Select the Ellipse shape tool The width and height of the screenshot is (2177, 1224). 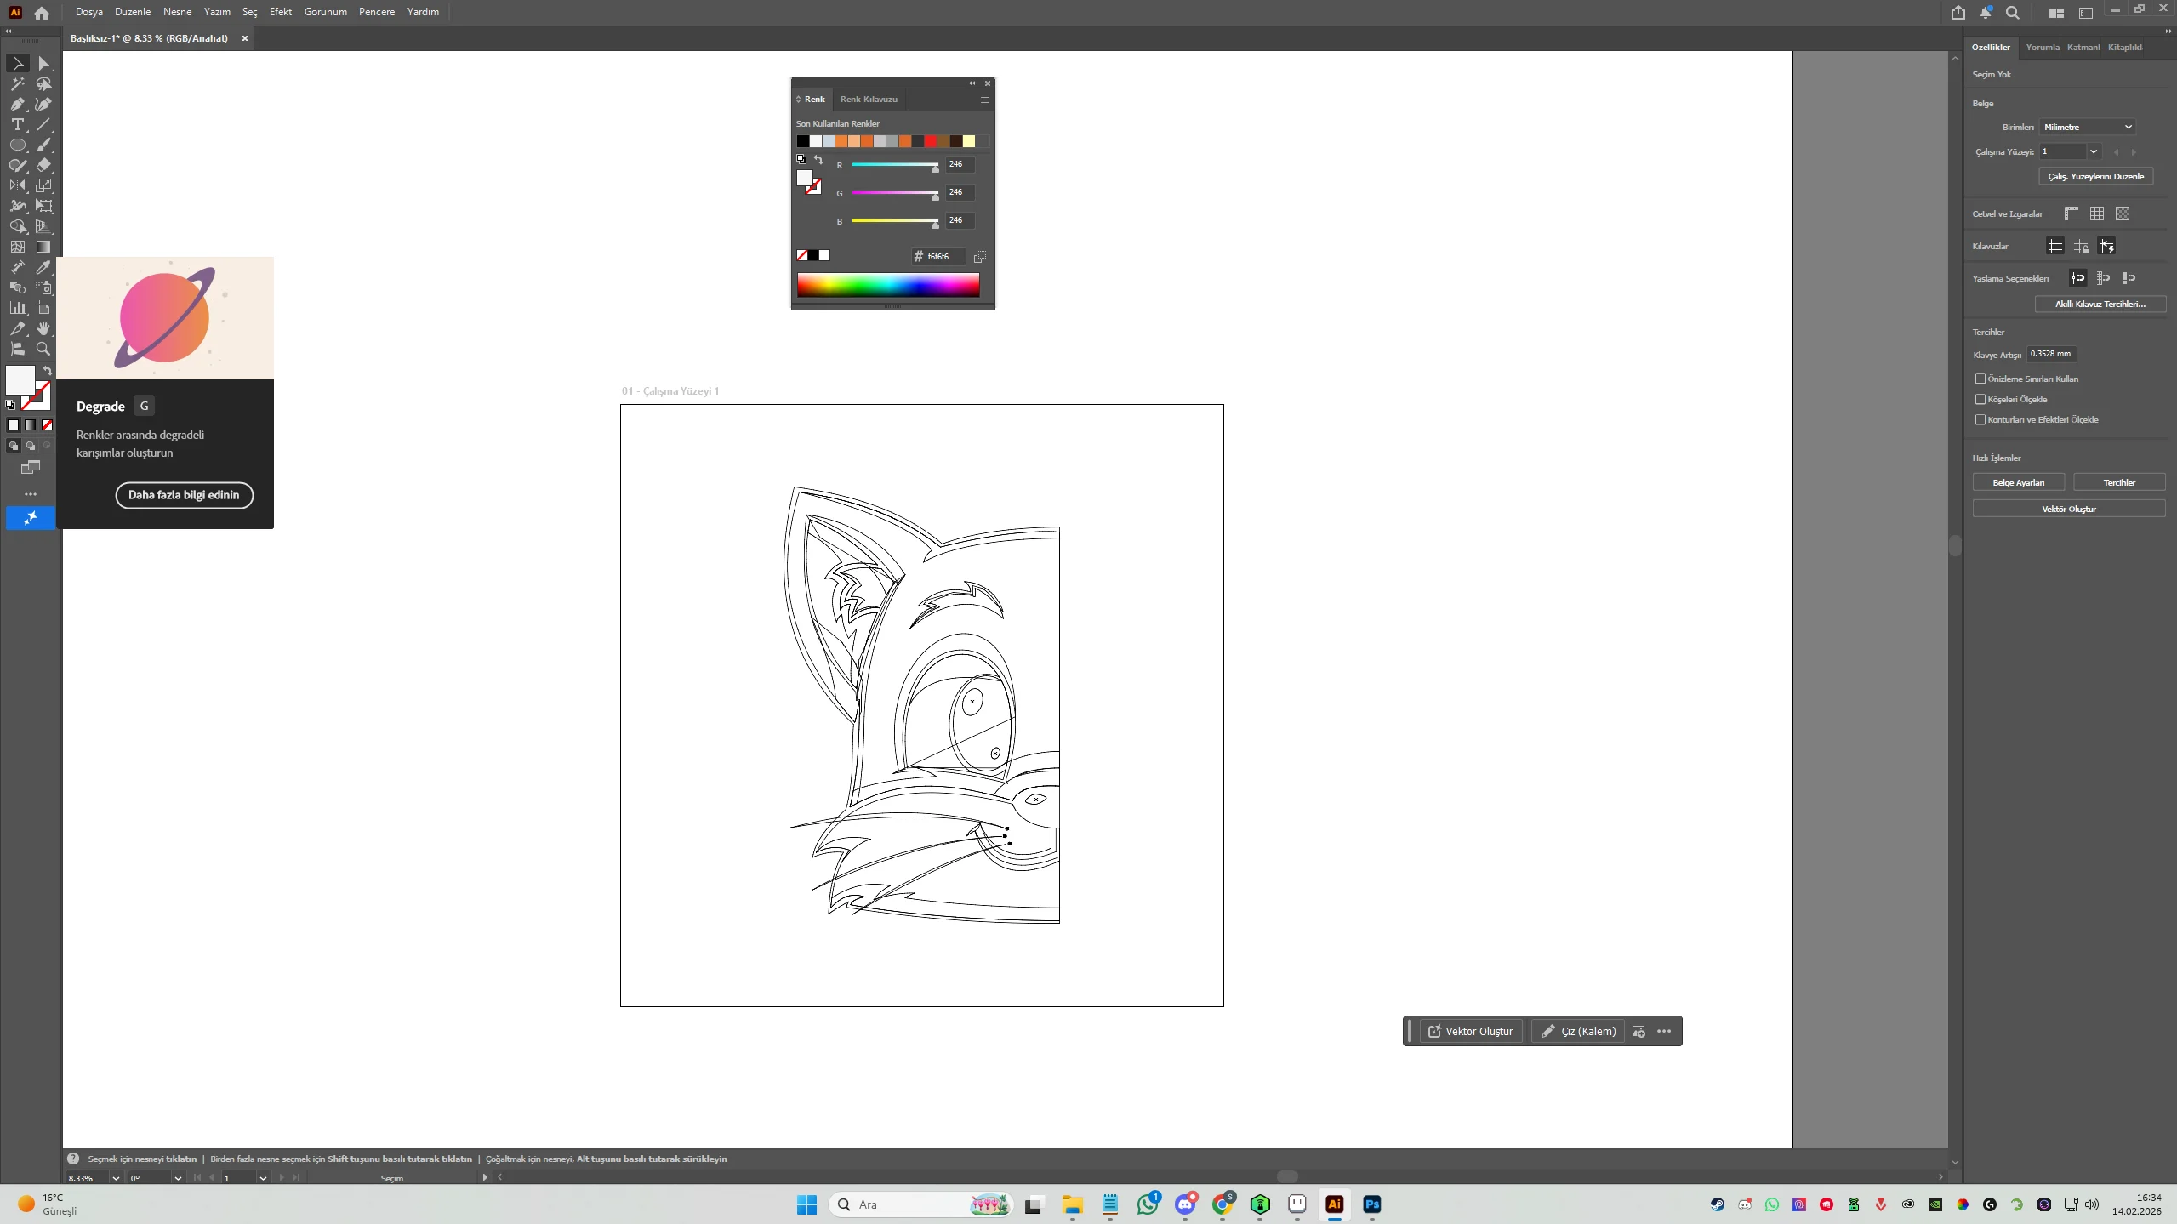point(17,145)
